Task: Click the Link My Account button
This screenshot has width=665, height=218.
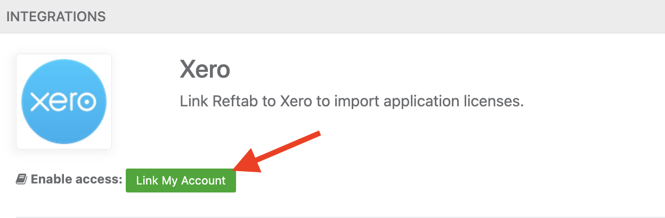Action: tap(181, 181)
